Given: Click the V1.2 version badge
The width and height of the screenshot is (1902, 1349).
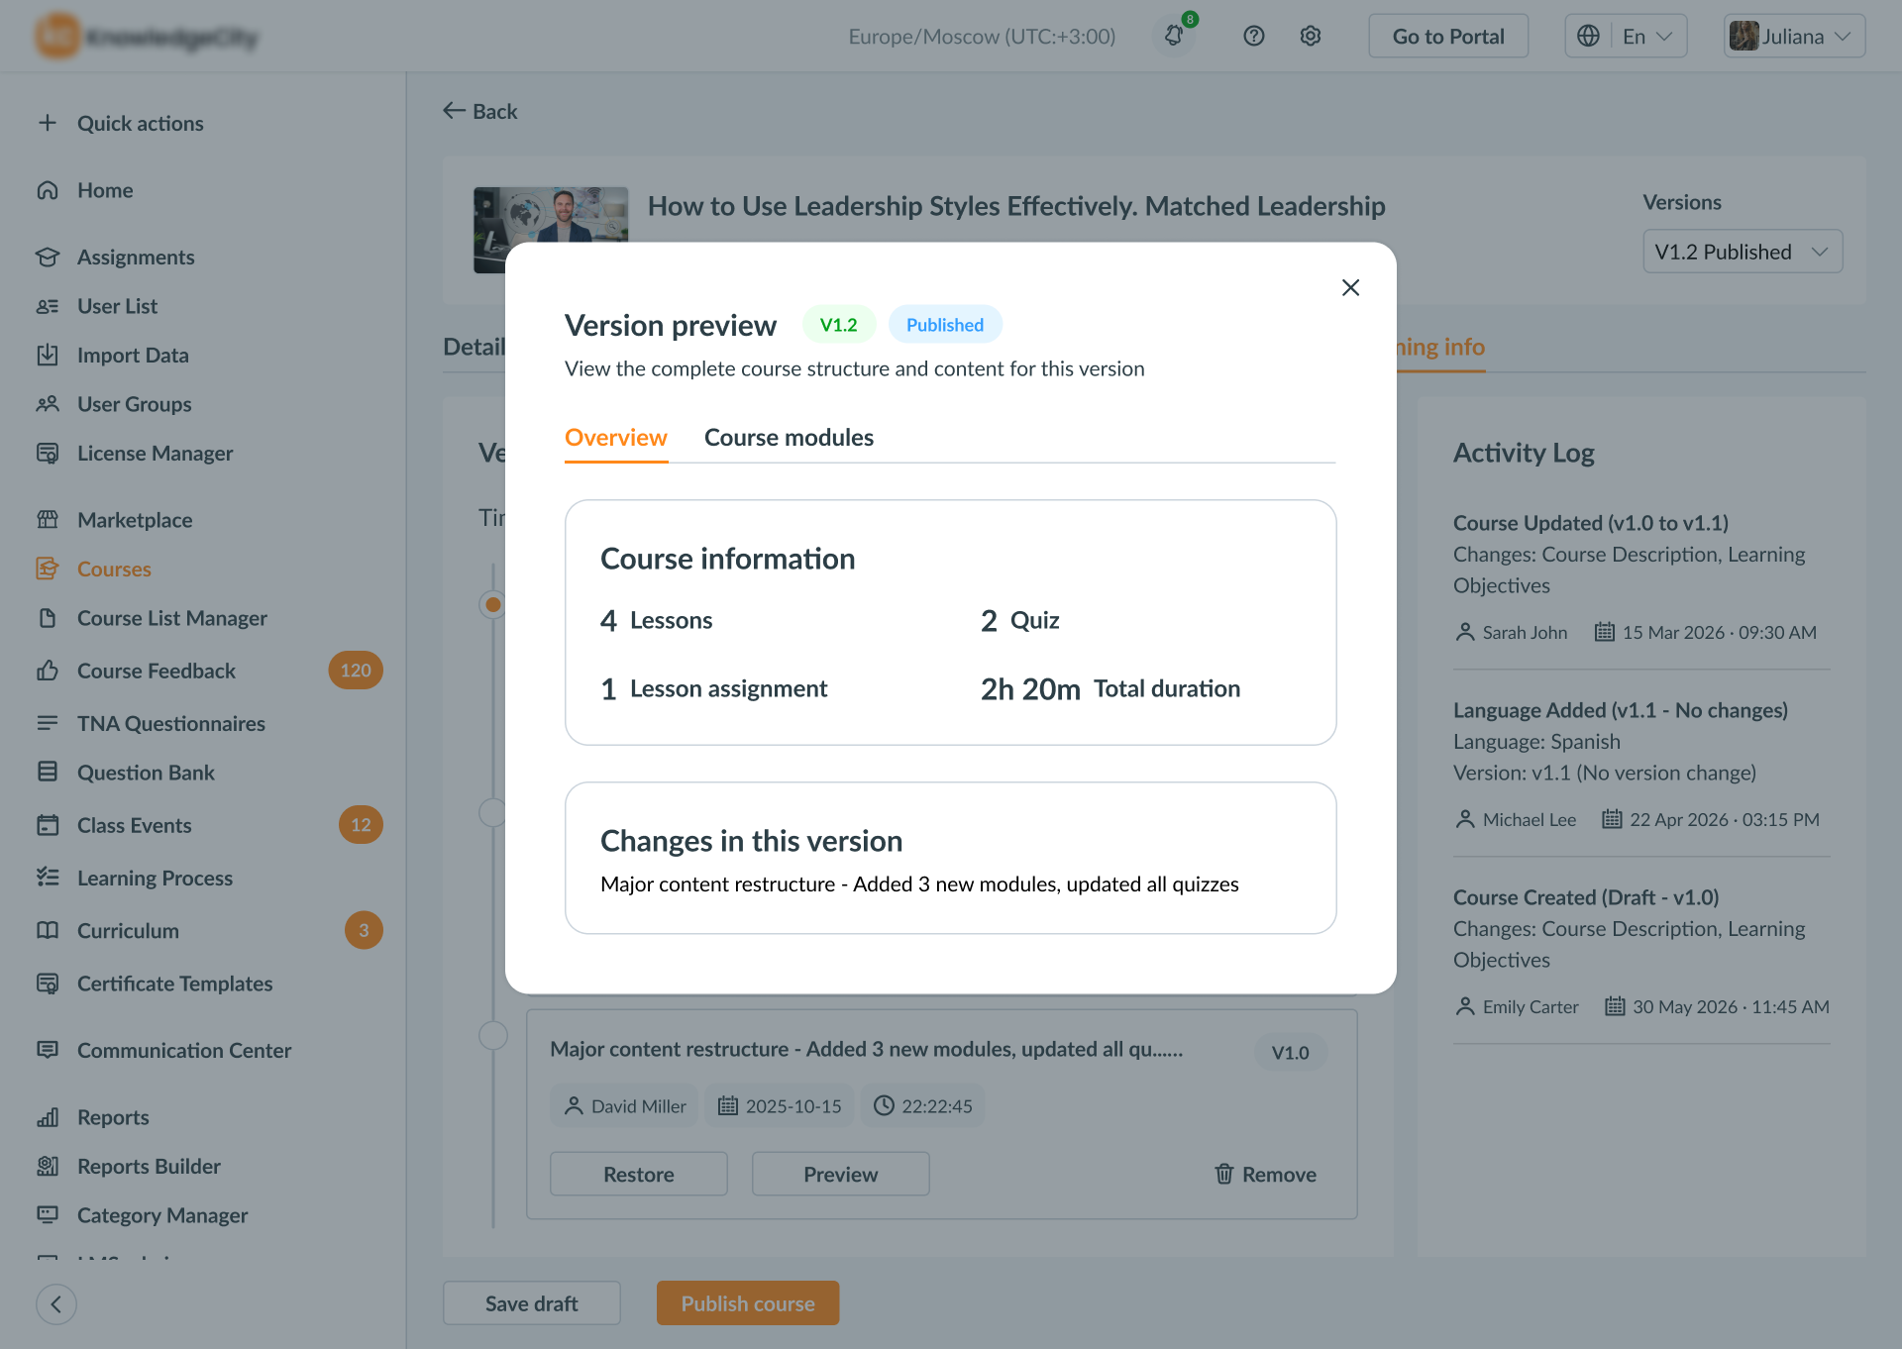Looking at the screenshot, I should click(x=838, y=325).
